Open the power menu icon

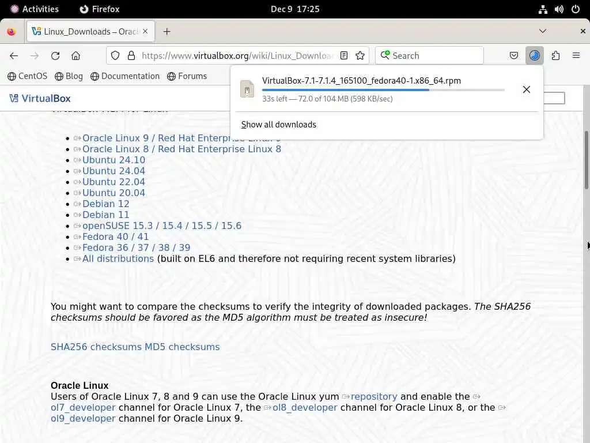point(576,9)
